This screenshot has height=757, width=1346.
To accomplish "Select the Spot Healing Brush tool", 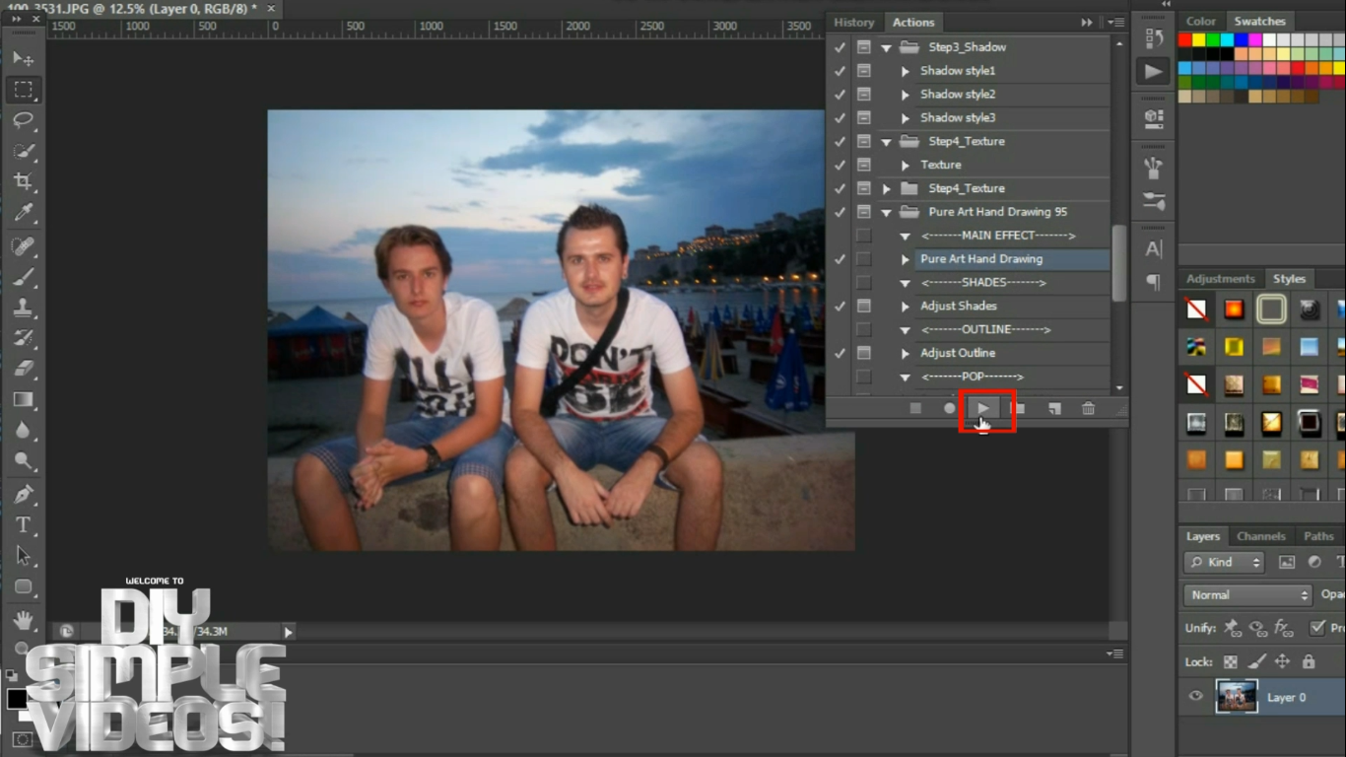I will pos(23,246).
